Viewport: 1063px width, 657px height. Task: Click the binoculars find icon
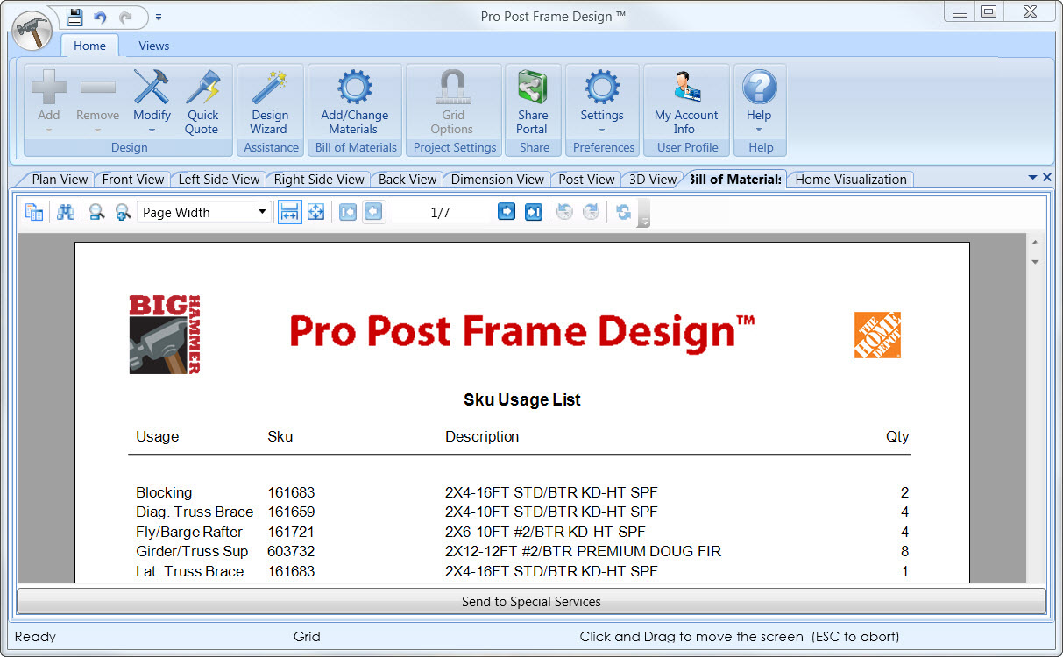pos(66,212)
